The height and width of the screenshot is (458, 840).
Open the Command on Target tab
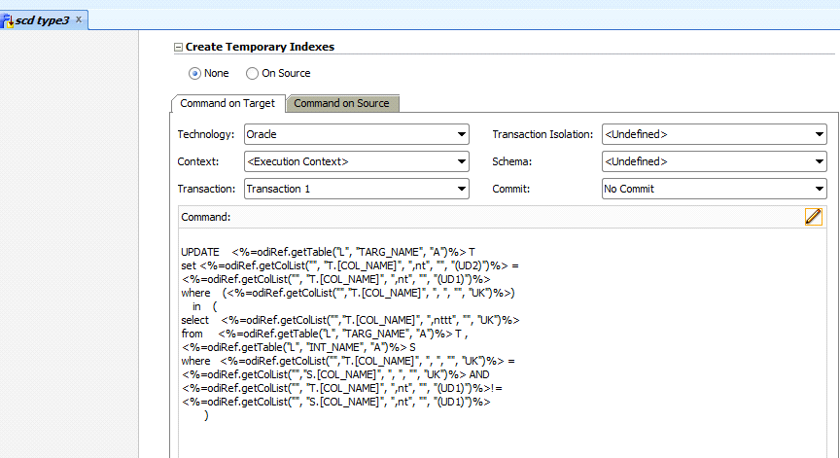click(x=227, y=103)
